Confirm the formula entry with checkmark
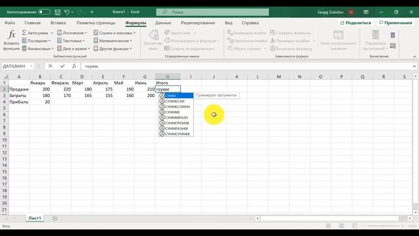 coord(62,66)
